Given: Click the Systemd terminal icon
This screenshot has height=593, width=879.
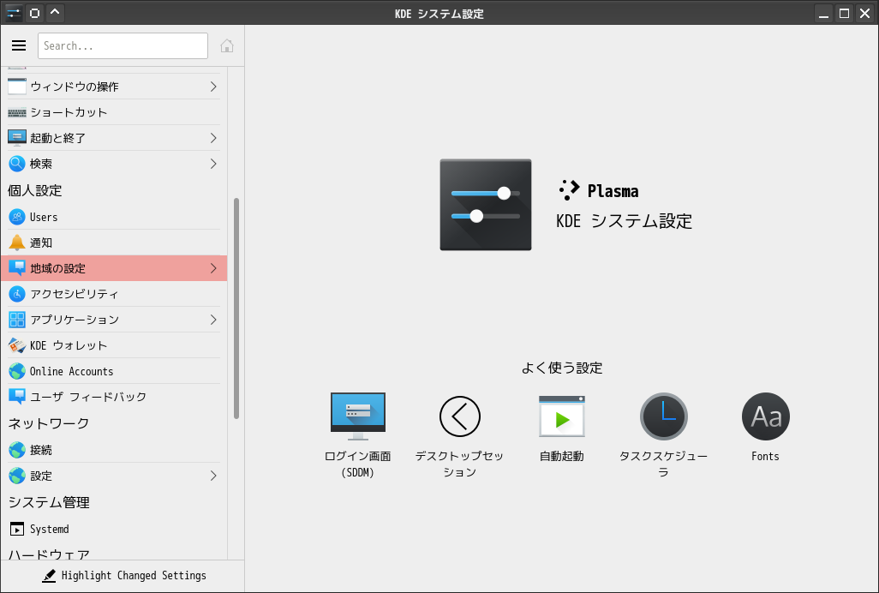Looking at the screenshot, I should tap(17, 529).
